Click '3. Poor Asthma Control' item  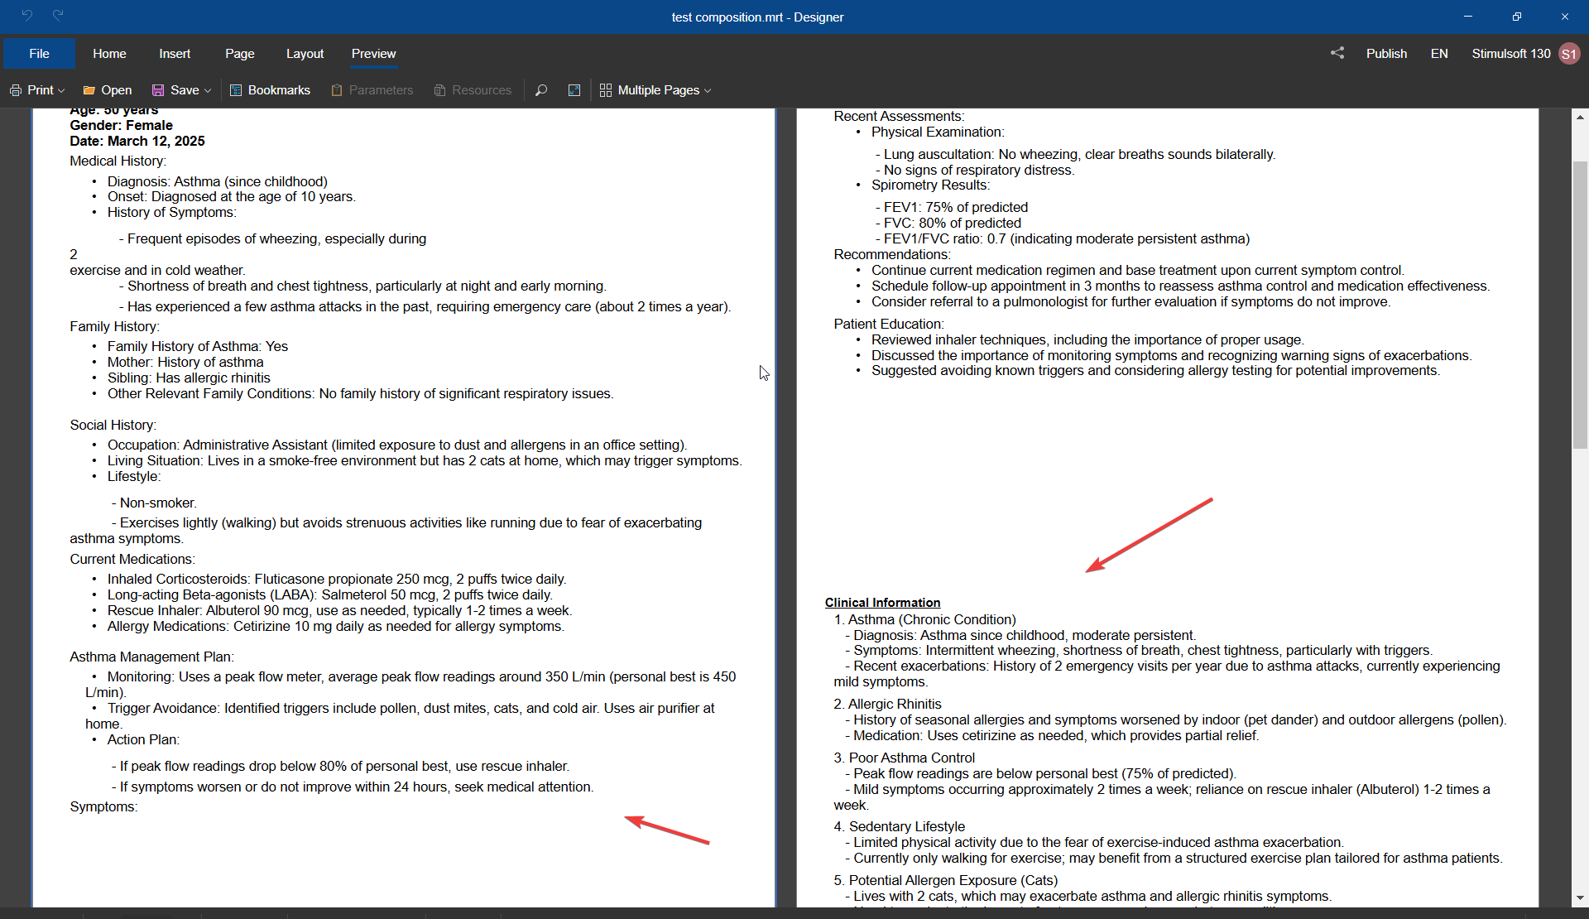click(904, 758)
